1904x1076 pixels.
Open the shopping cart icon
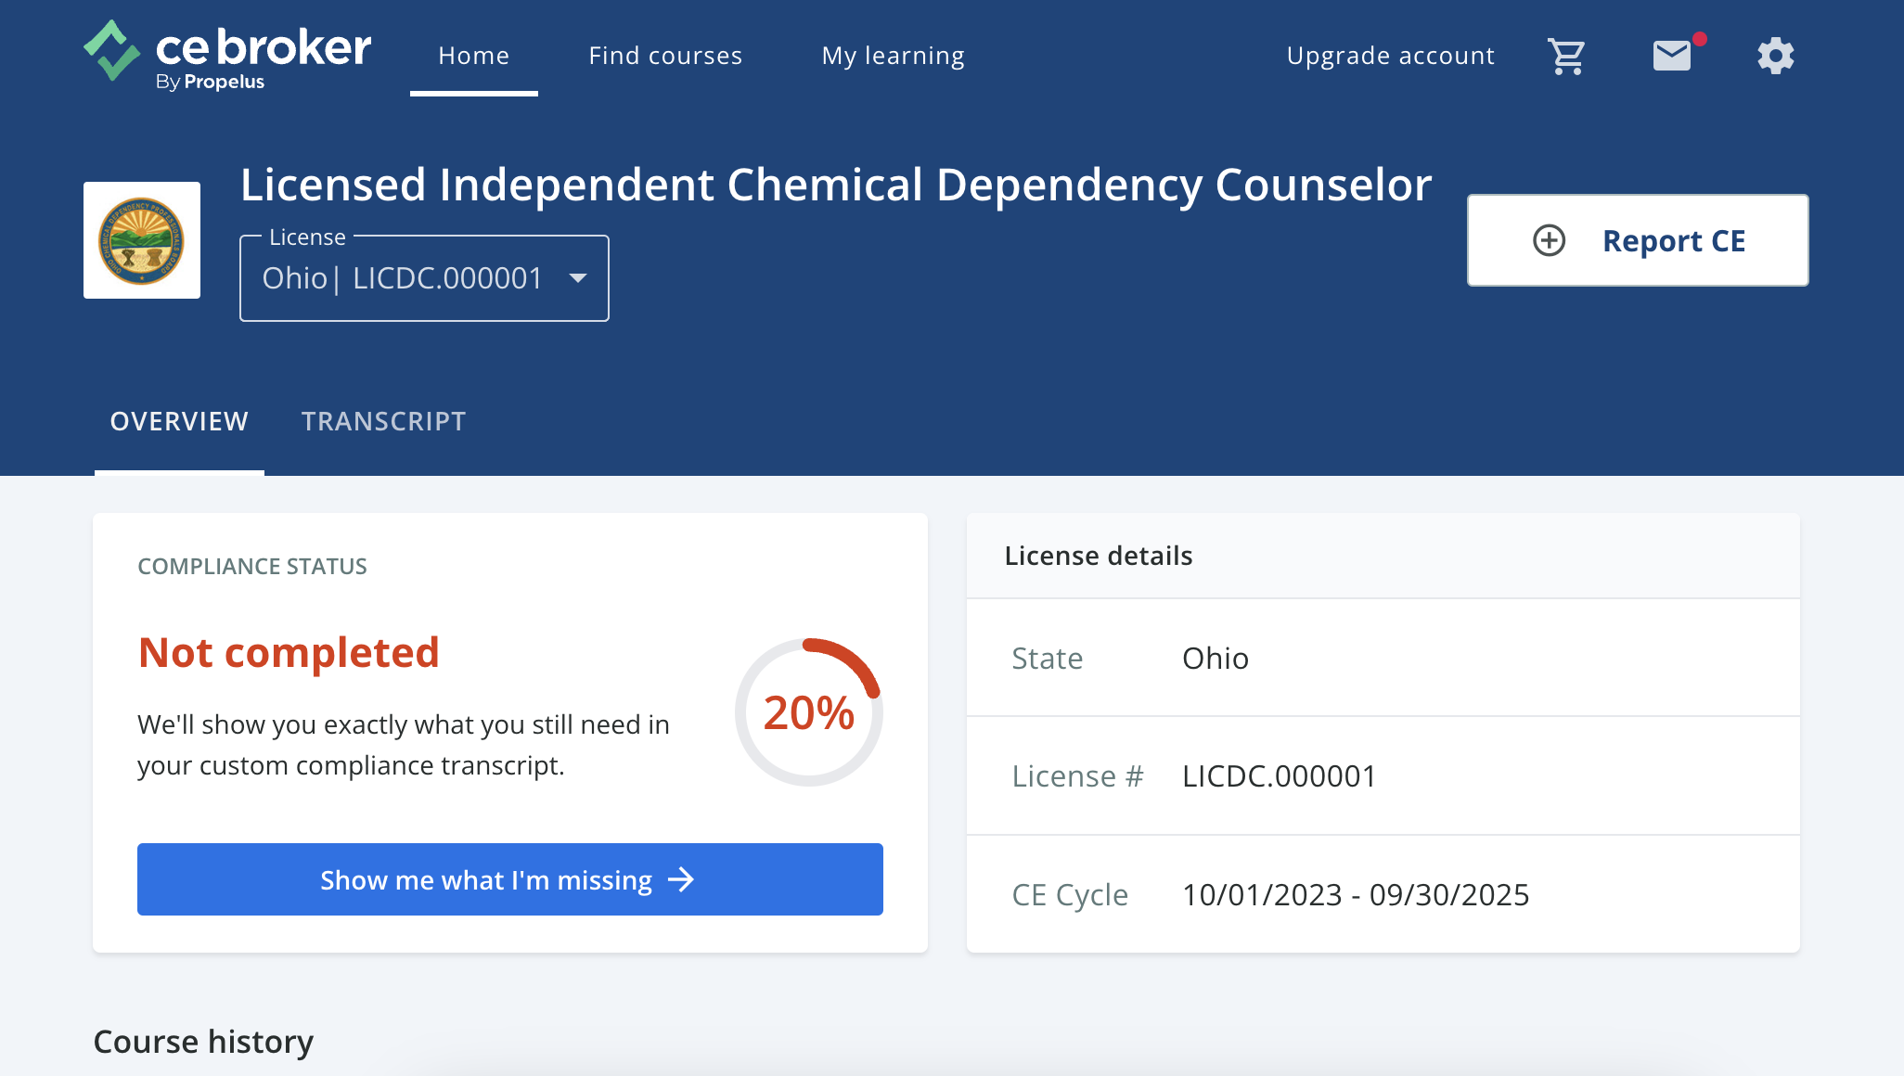pos(1567,57)
